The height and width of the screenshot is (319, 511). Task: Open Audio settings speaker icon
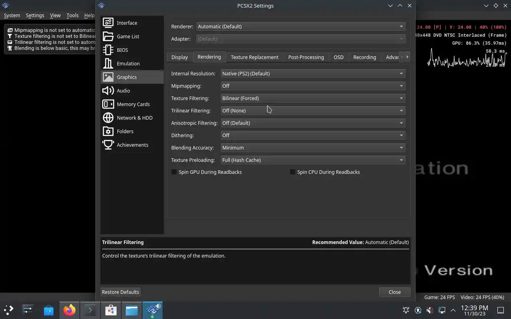(108, 91)
